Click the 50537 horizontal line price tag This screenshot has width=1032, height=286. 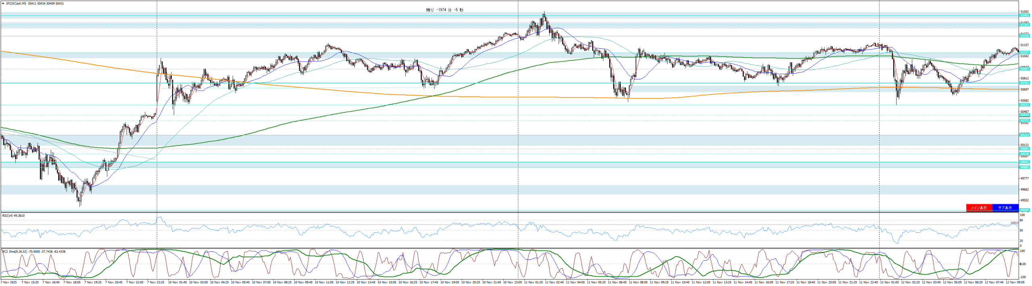[x=1024, y=105]
